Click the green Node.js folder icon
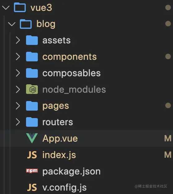173x194 pixels. pos(32,89)
